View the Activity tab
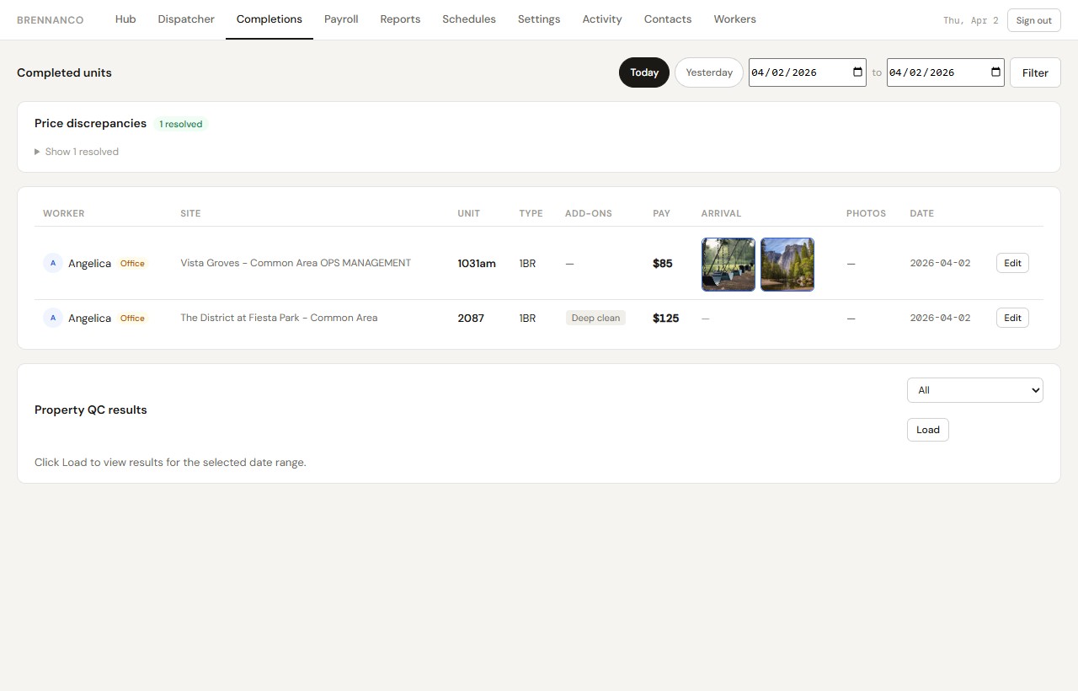Screen dimensions: 1078x691 [x=602, y=19]
